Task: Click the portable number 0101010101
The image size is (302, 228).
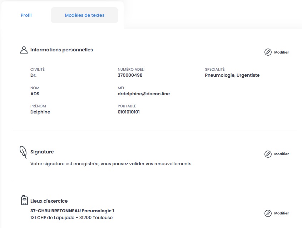Action: point(129,112)
